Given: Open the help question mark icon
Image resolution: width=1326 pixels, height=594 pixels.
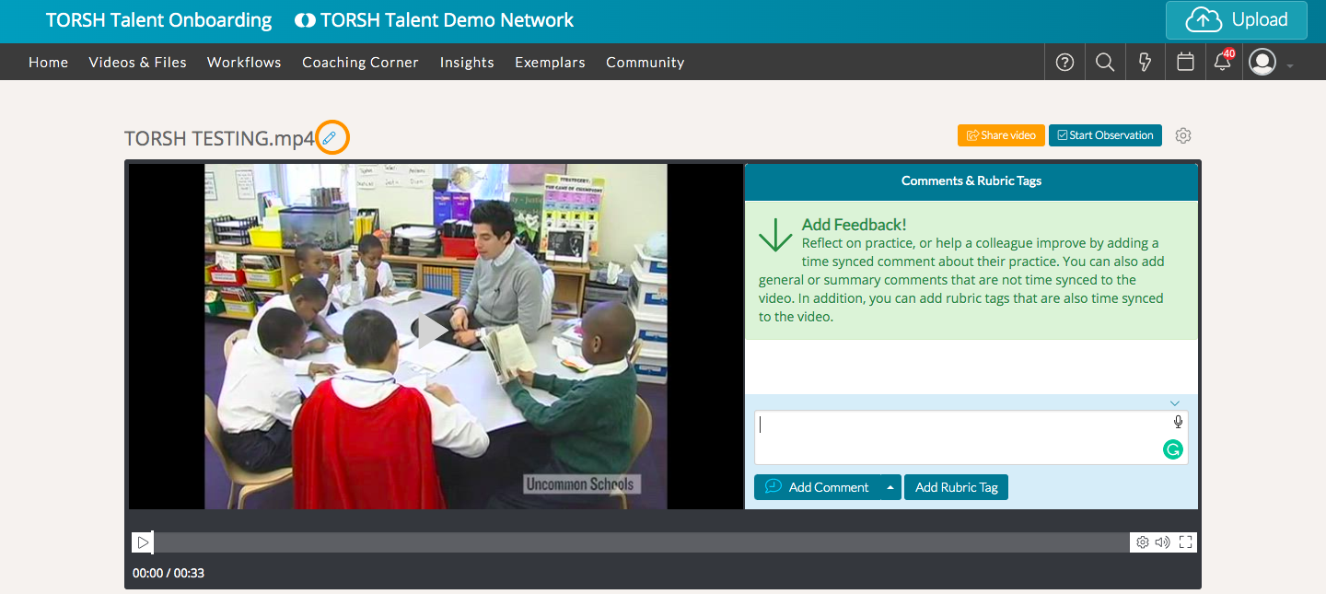Looking at the screenshot, I should point(1064,63).
